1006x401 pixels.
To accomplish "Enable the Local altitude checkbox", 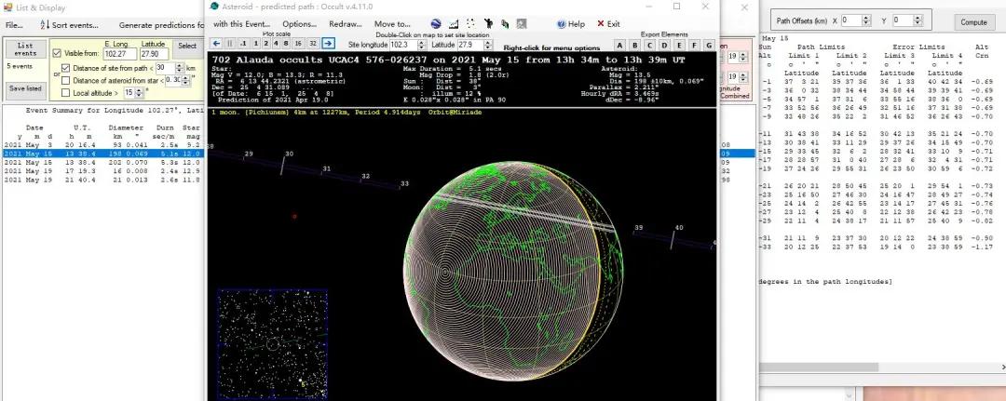I will point(65,93).
